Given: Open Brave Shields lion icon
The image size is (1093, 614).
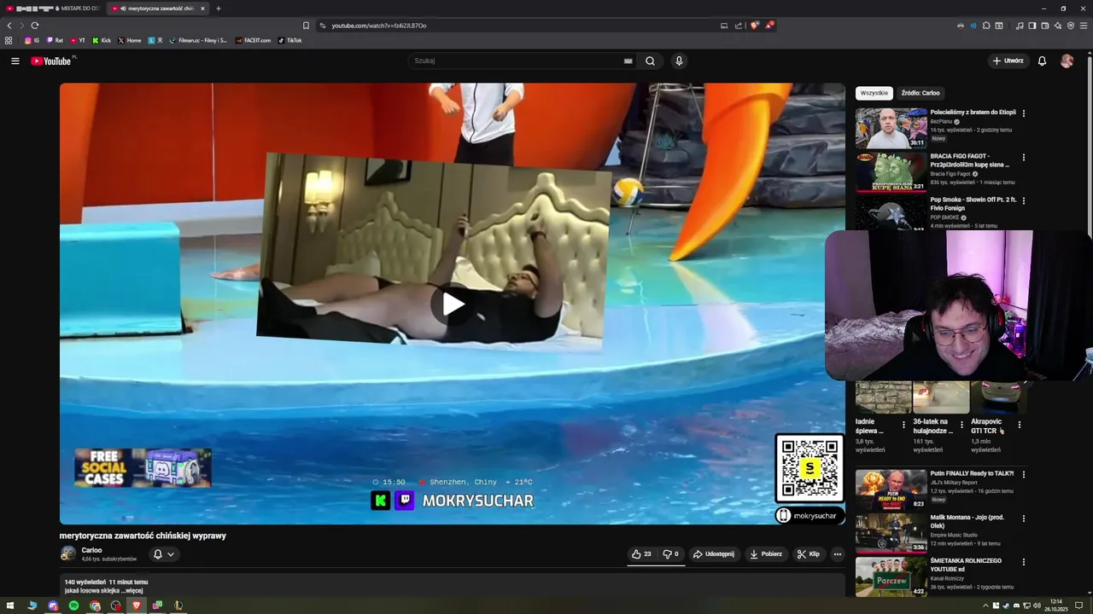Looking at the screenshot, I should point(754,26).
